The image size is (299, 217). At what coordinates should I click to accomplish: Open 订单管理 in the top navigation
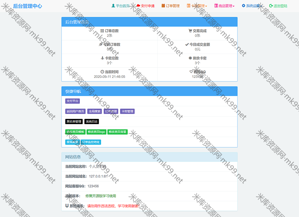point(170,6)
